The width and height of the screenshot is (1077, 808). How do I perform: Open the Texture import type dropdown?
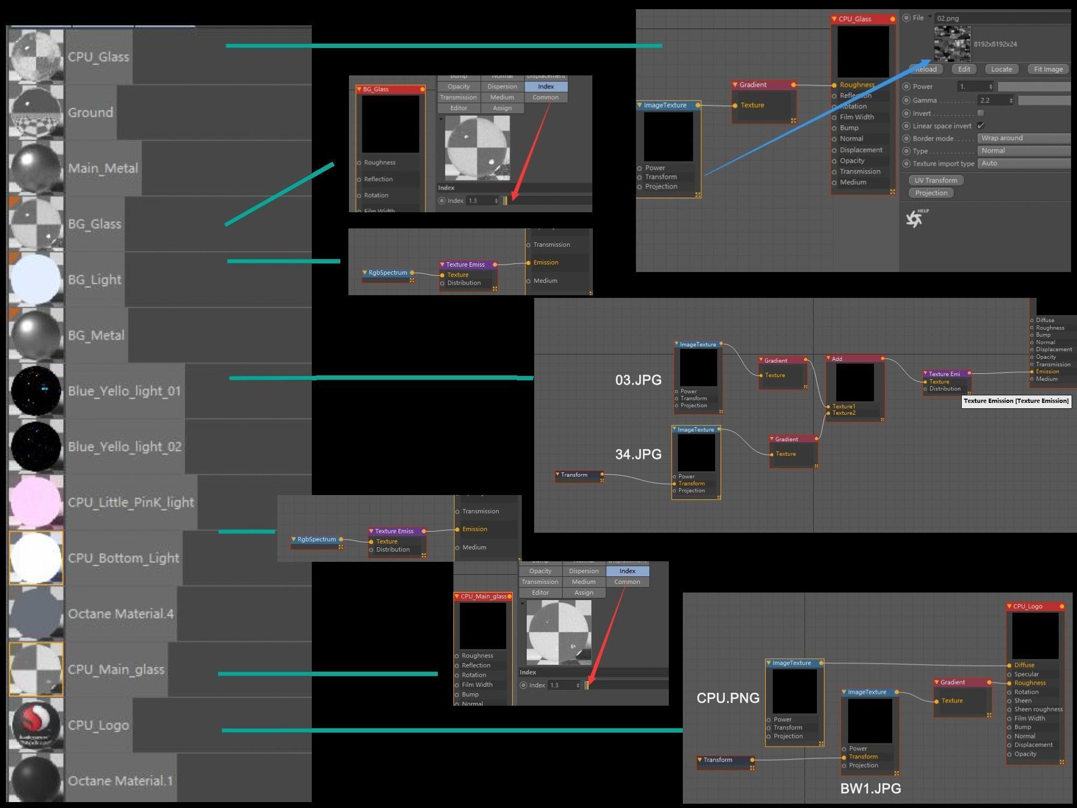[1023, 163]
